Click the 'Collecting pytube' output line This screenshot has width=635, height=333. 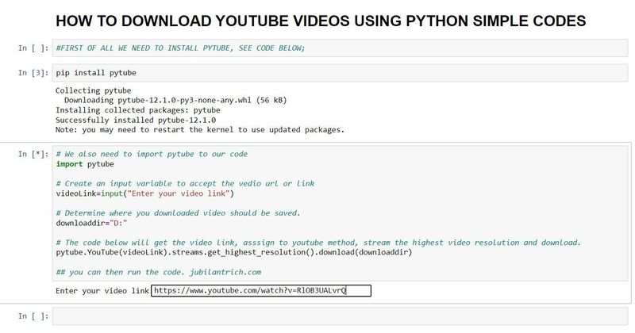tap(93, 90)
